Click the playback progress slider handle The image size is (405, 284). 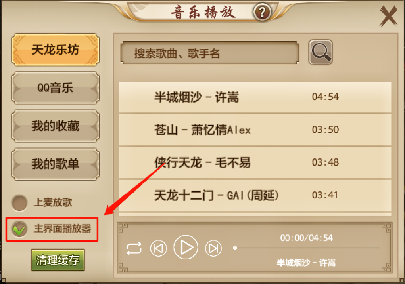(x=235, y=248)
